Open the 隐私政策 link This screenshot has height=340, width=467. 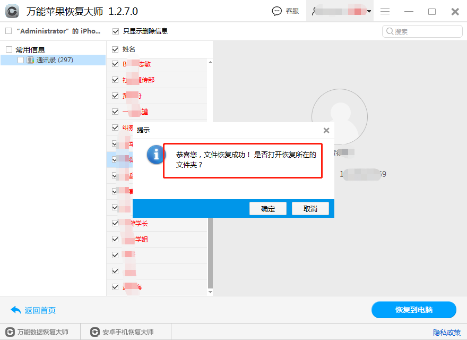(447, 332)
